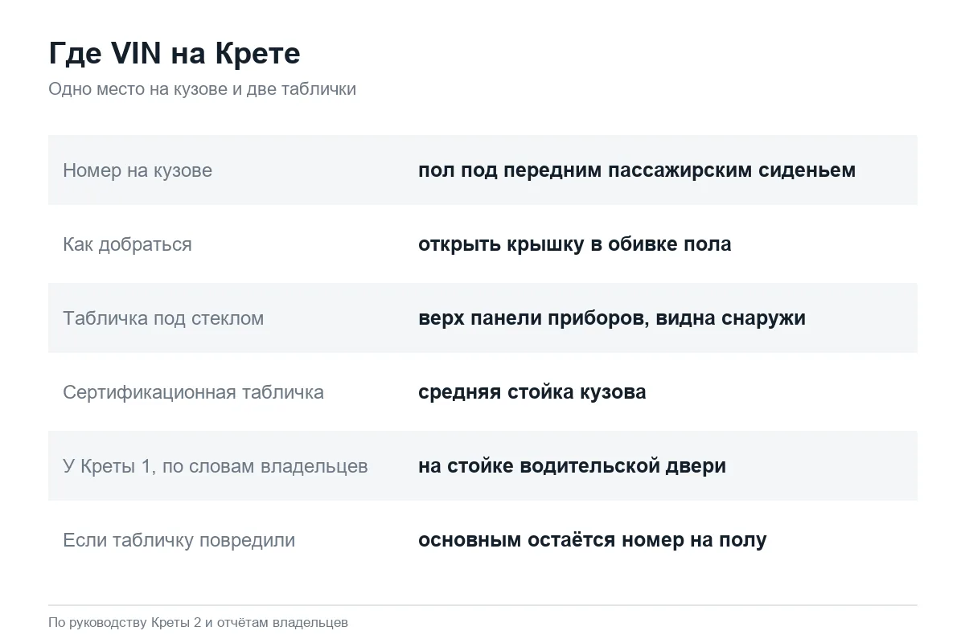Image resolution: width=965 pixels, height=643 pixels.
Task: Select the label "Табличка под стеклом"
Action: click(x=163, y=318)
